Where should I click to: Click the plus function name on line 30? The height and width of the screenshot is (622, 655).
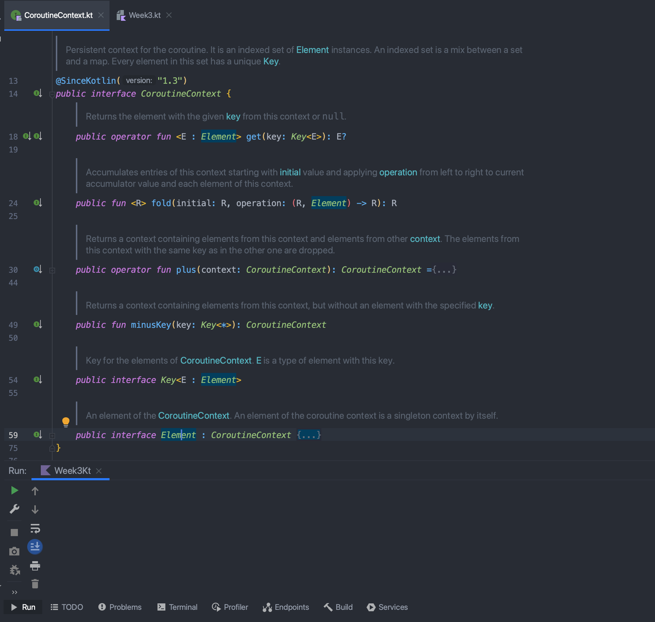pyautogui.click(x=186, y=269)
